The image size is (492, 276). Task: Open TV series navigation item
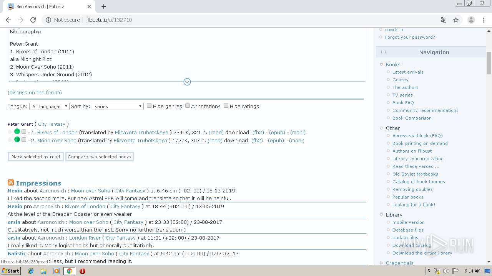(x=402, y=95)
